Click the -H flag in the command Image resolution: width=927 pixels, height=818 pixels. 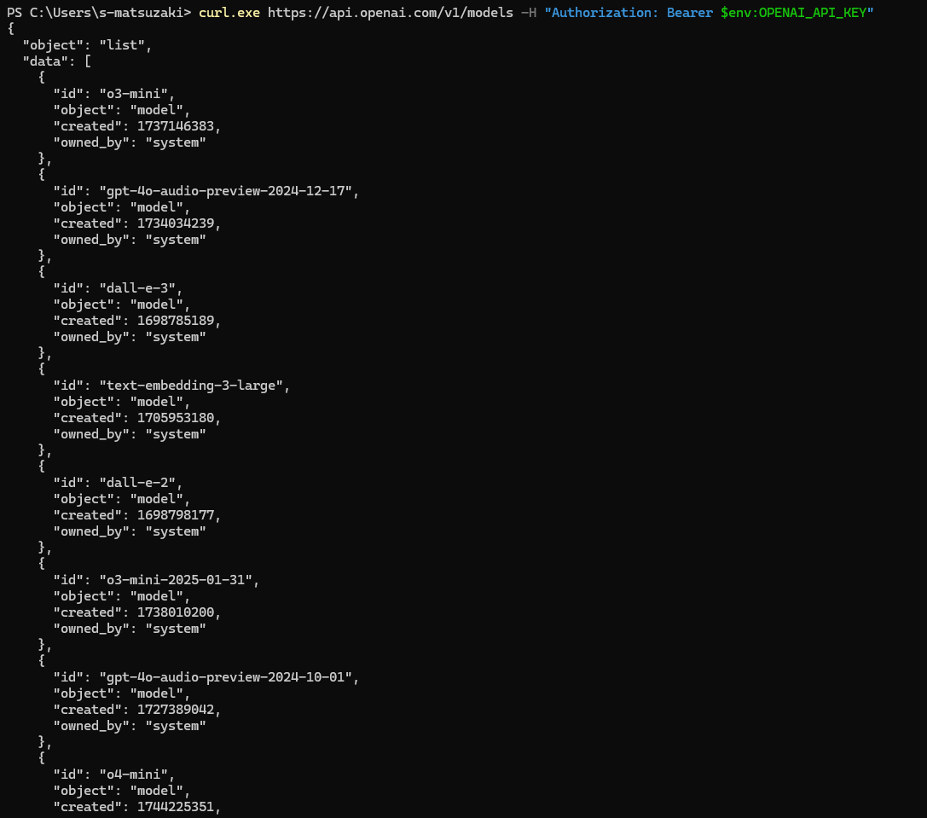(x=529, y=13)
